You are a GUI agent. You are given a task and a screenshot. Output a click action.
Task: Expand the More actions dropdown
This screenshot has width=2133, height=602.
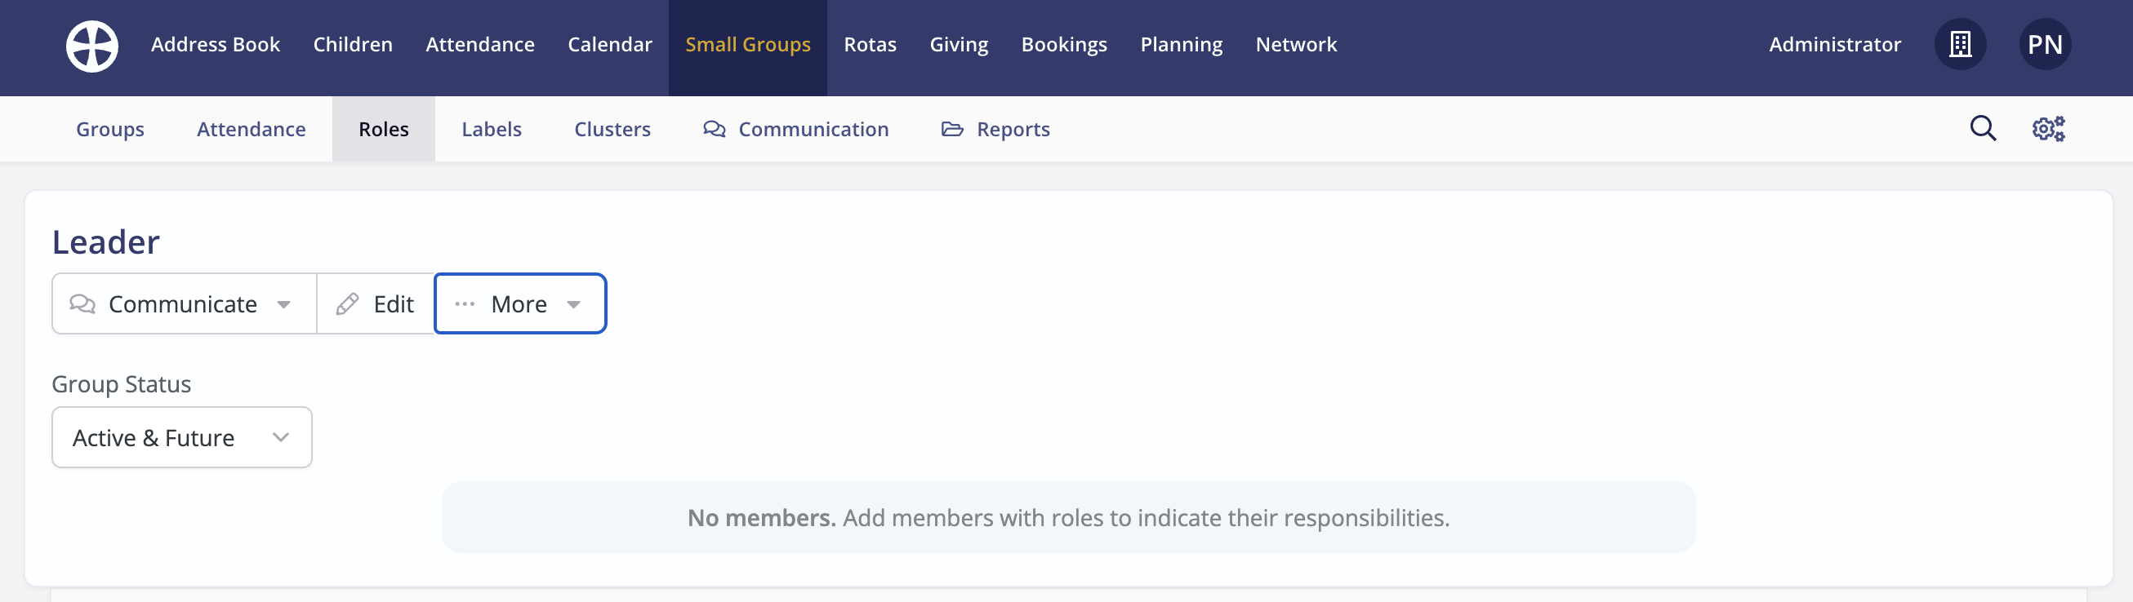tap(520, 304)
